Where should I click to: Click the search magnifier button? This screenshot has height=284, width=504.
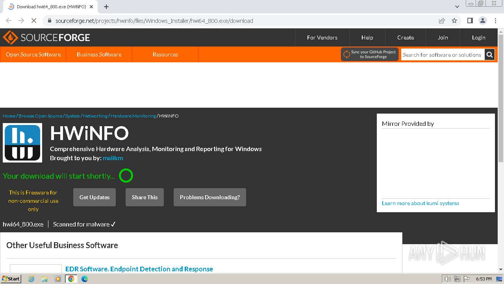[x=489, y=55]
